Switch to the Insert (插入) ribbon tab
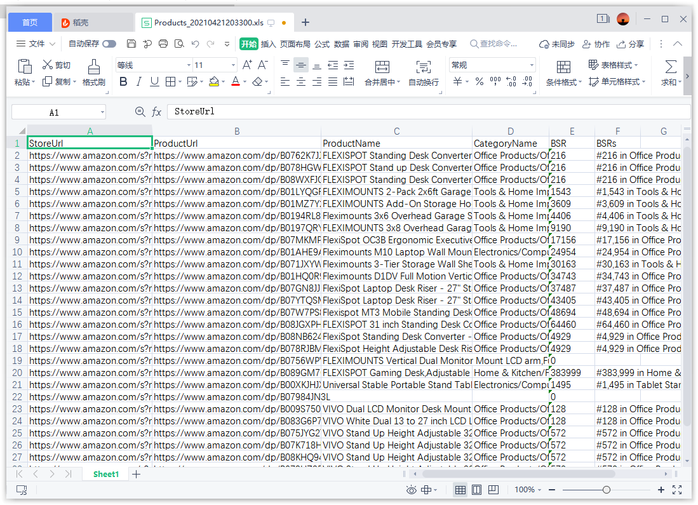Viewport: 698px width, 505px height. tap(268, 44)
